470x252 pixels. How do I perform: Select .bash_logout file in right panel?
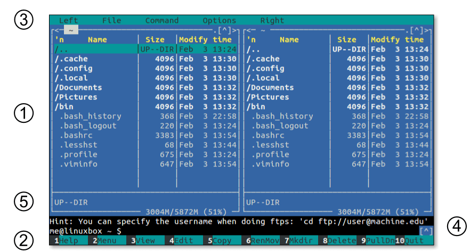pos(337,125)
